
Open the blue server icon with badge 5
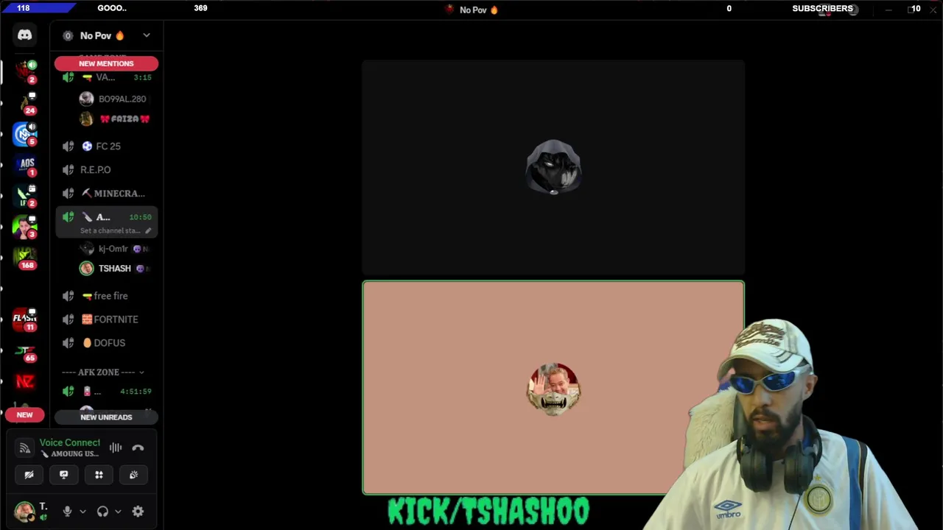point(25,133)
